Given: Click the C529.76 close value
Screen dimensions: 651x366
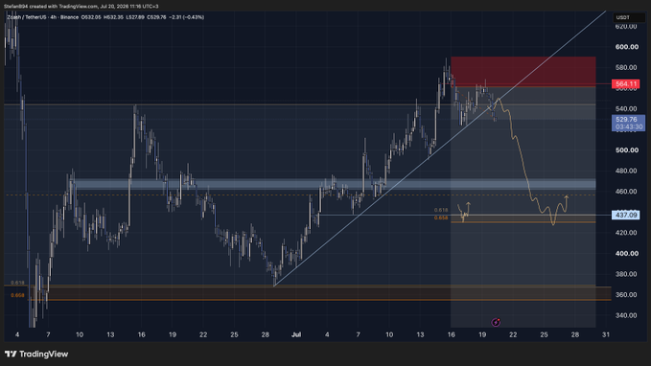Looking at the screenshot, I should 156,17.
